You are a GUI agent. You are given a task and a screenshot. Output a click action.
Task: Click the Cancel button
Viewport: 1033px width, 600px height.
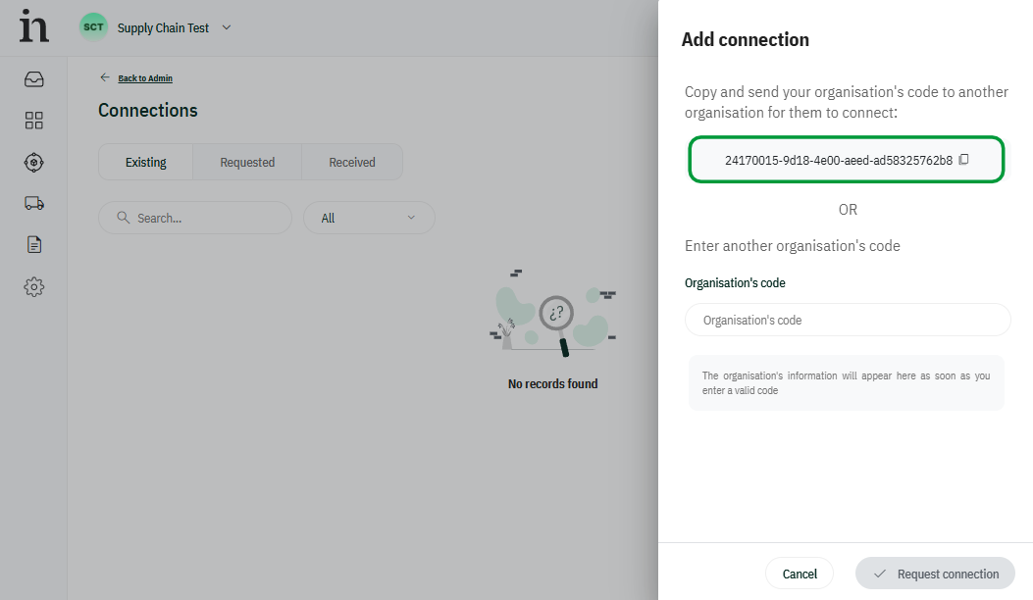coord(800,574)
